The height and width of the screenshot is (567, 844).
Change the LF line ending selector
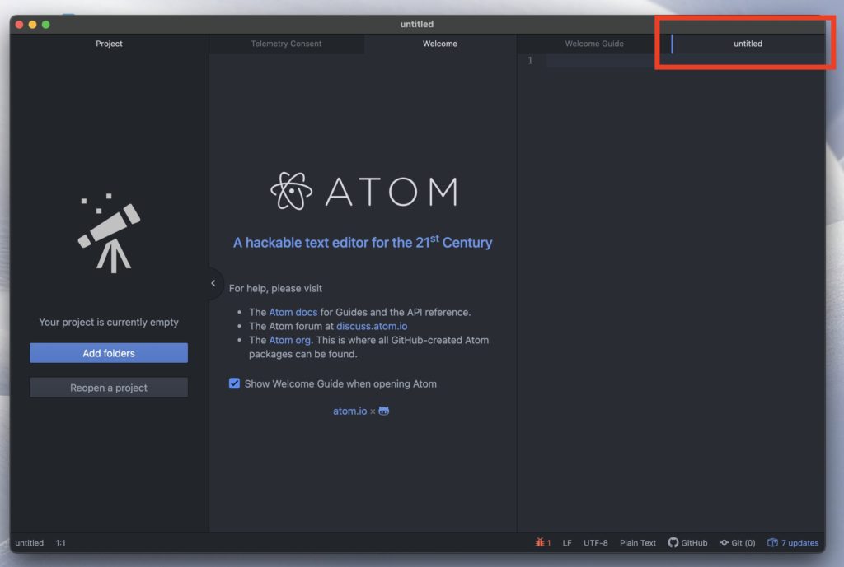[x=567, y=543]
